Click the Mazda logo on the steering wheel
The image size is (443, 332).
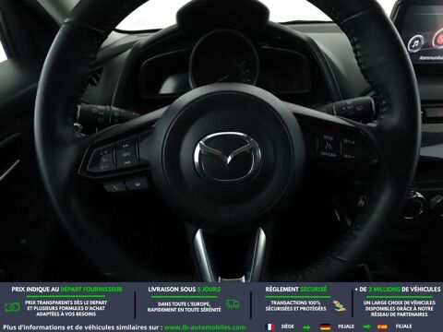pos(227,157)
